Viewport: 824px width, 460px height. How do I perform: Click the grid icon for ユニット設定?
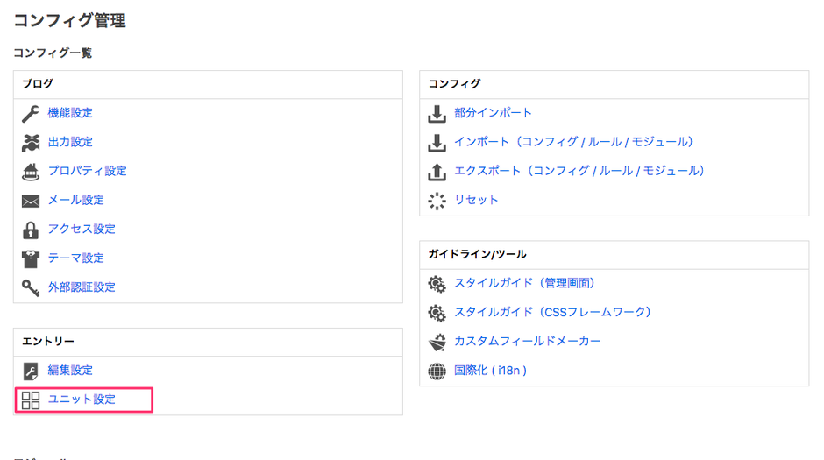(x=31, y=400)
